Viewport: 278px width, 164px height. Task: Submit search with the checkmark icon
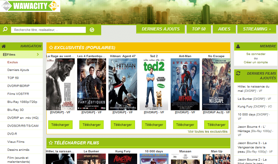(x=92, y=30)
